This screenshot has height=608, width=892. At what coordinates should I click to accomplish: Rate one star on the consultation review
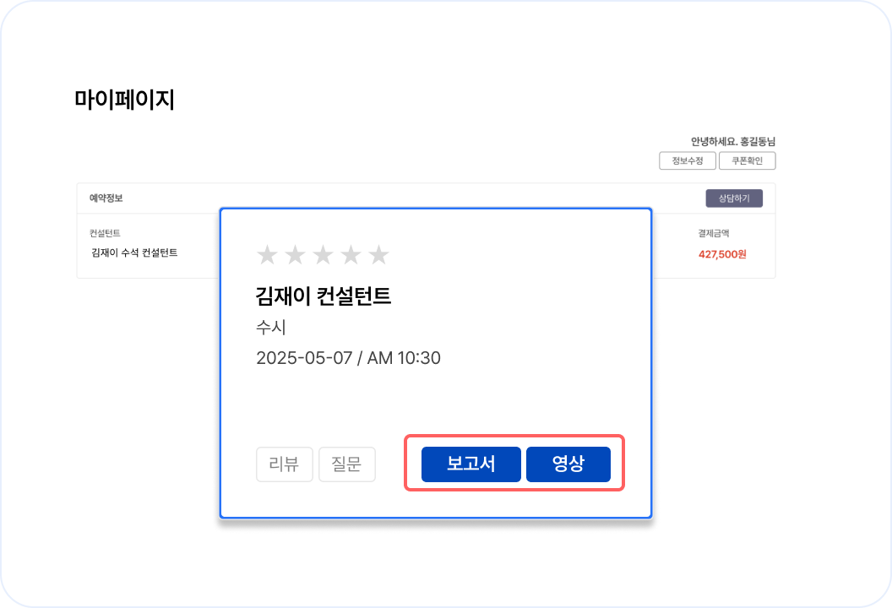(266, 252)
